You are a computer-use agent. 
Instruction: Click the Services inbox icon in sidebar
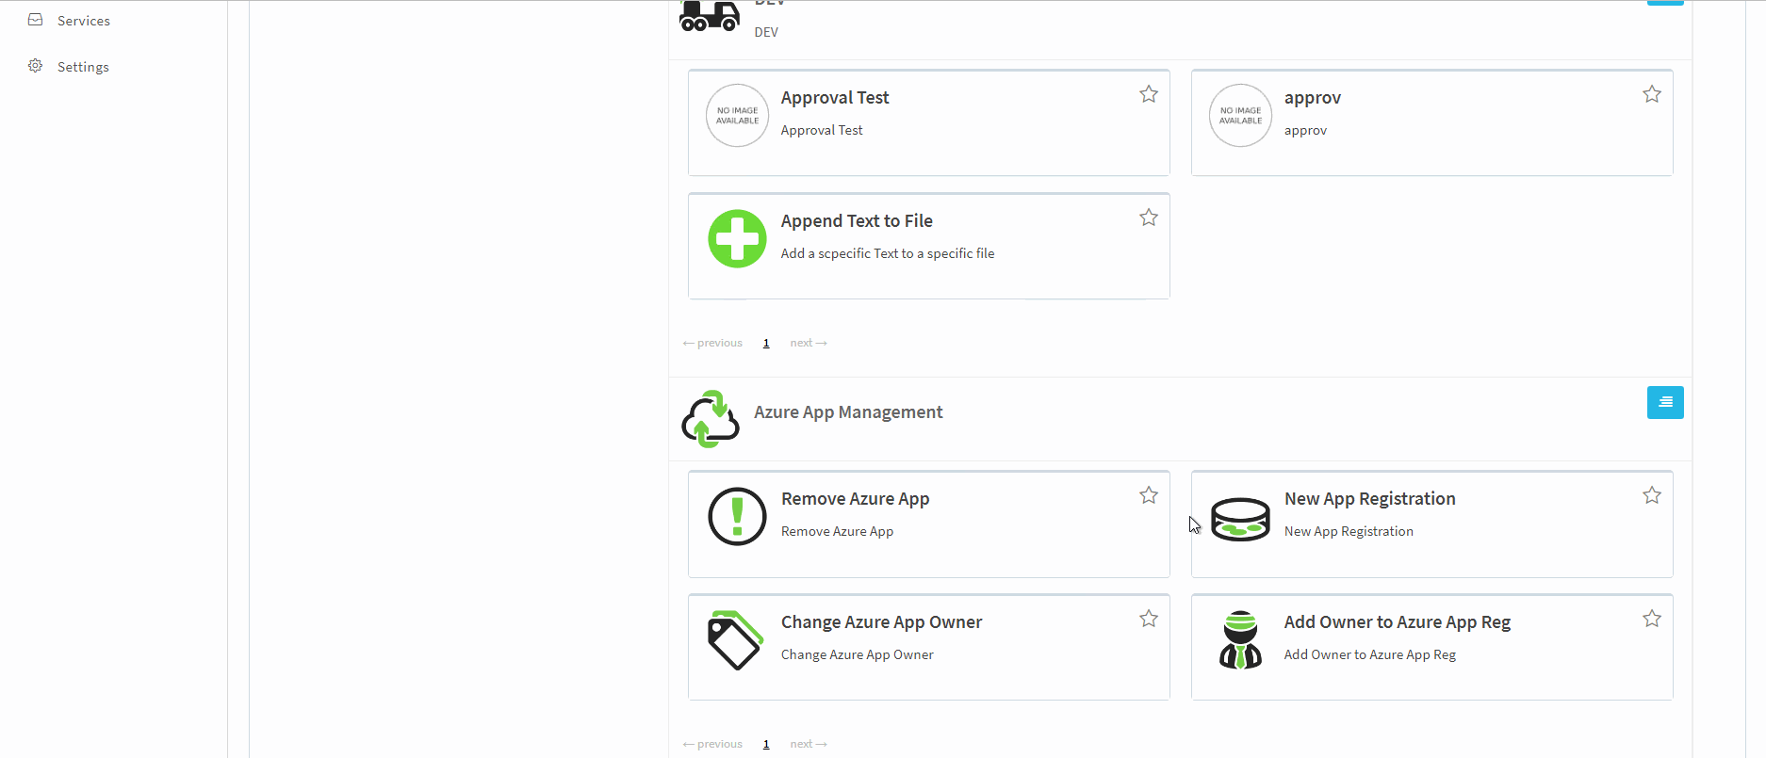pos(36,20)
